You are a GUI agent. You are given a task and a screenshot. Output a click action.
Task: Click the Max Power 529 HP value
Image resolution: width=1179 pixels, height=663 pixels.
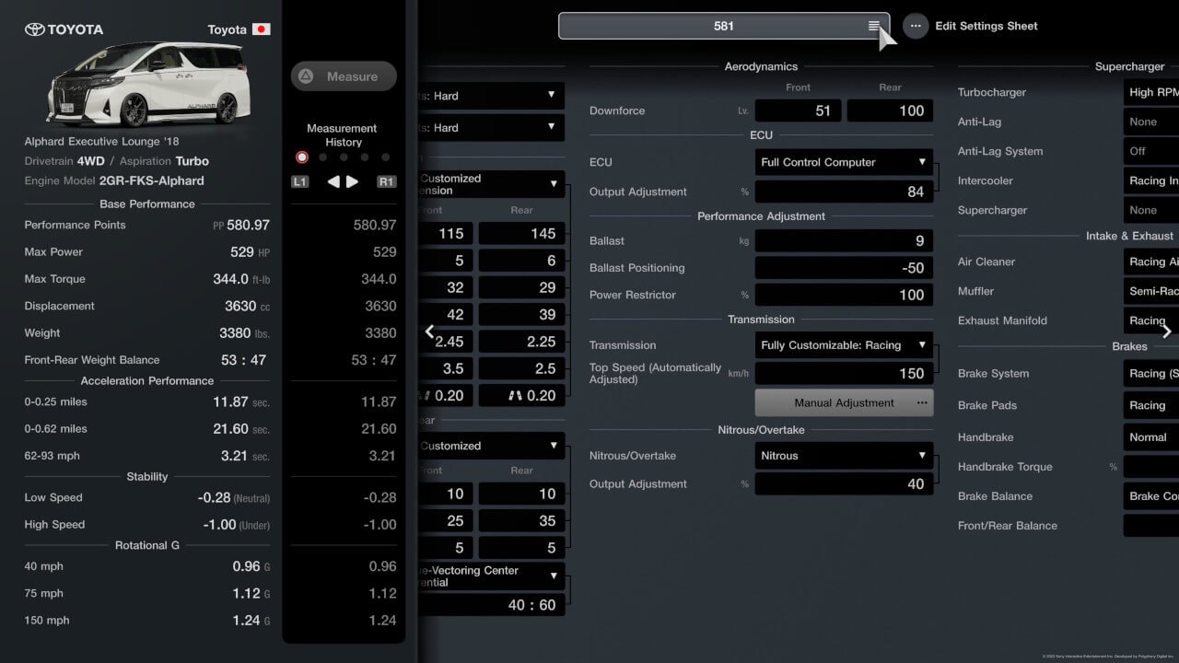[250, 251]
